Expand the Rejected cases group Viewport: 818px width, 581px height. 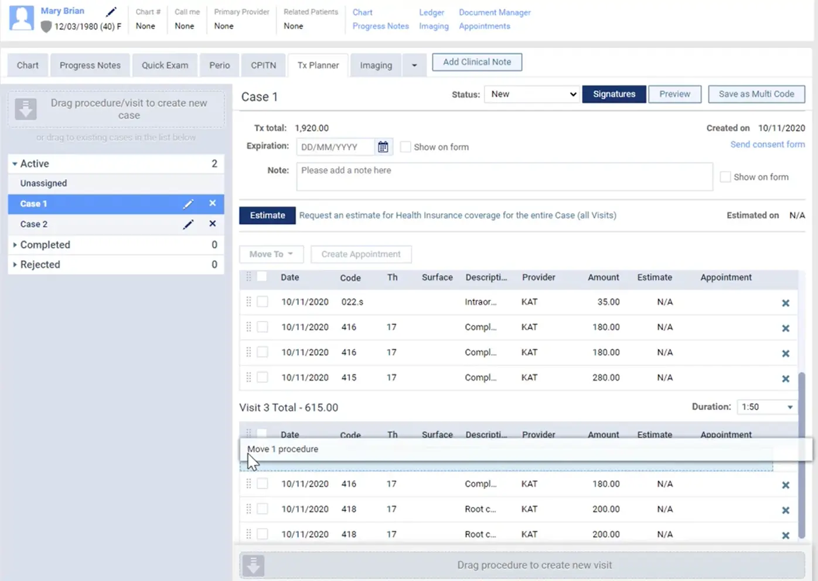(x=15, y=265)
